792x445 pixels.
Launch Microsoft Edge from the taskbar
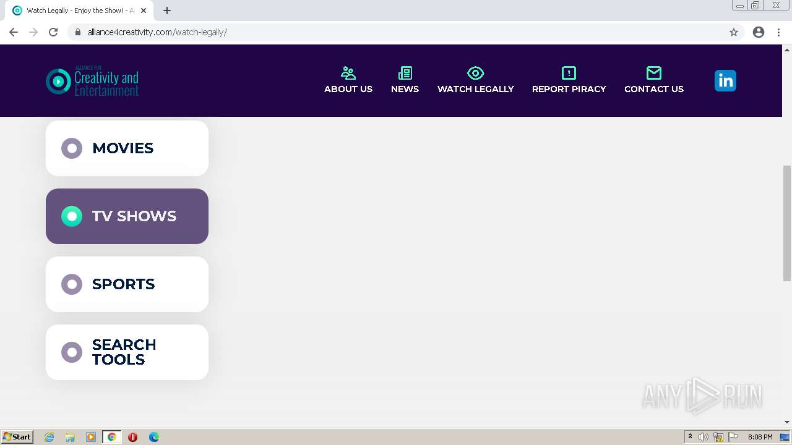click(x=154, y=437)
